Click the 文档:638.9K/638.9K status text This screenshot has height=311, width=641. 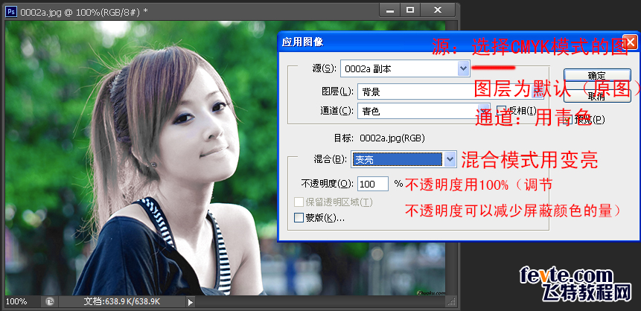tap(122, 302)
